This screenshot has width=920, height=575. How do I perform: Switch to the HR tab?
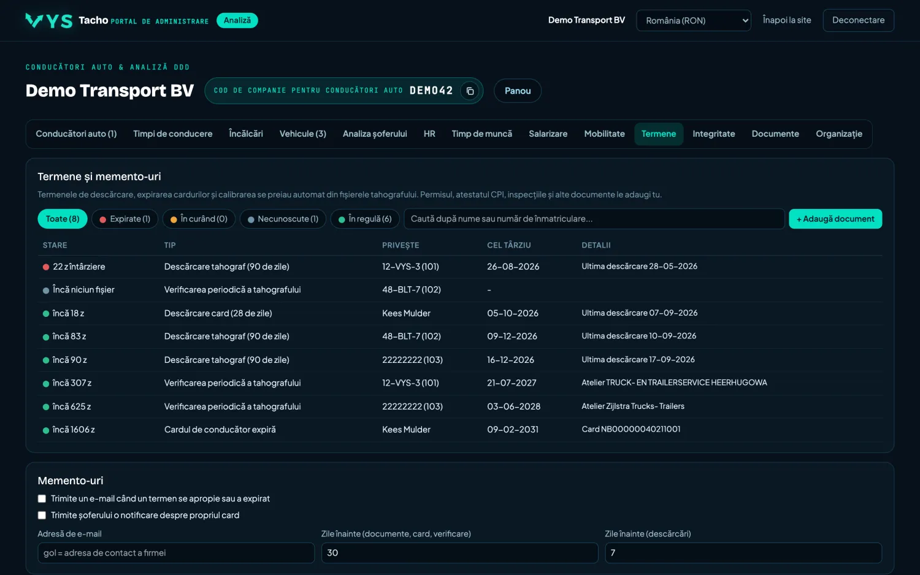pos(429,134)
